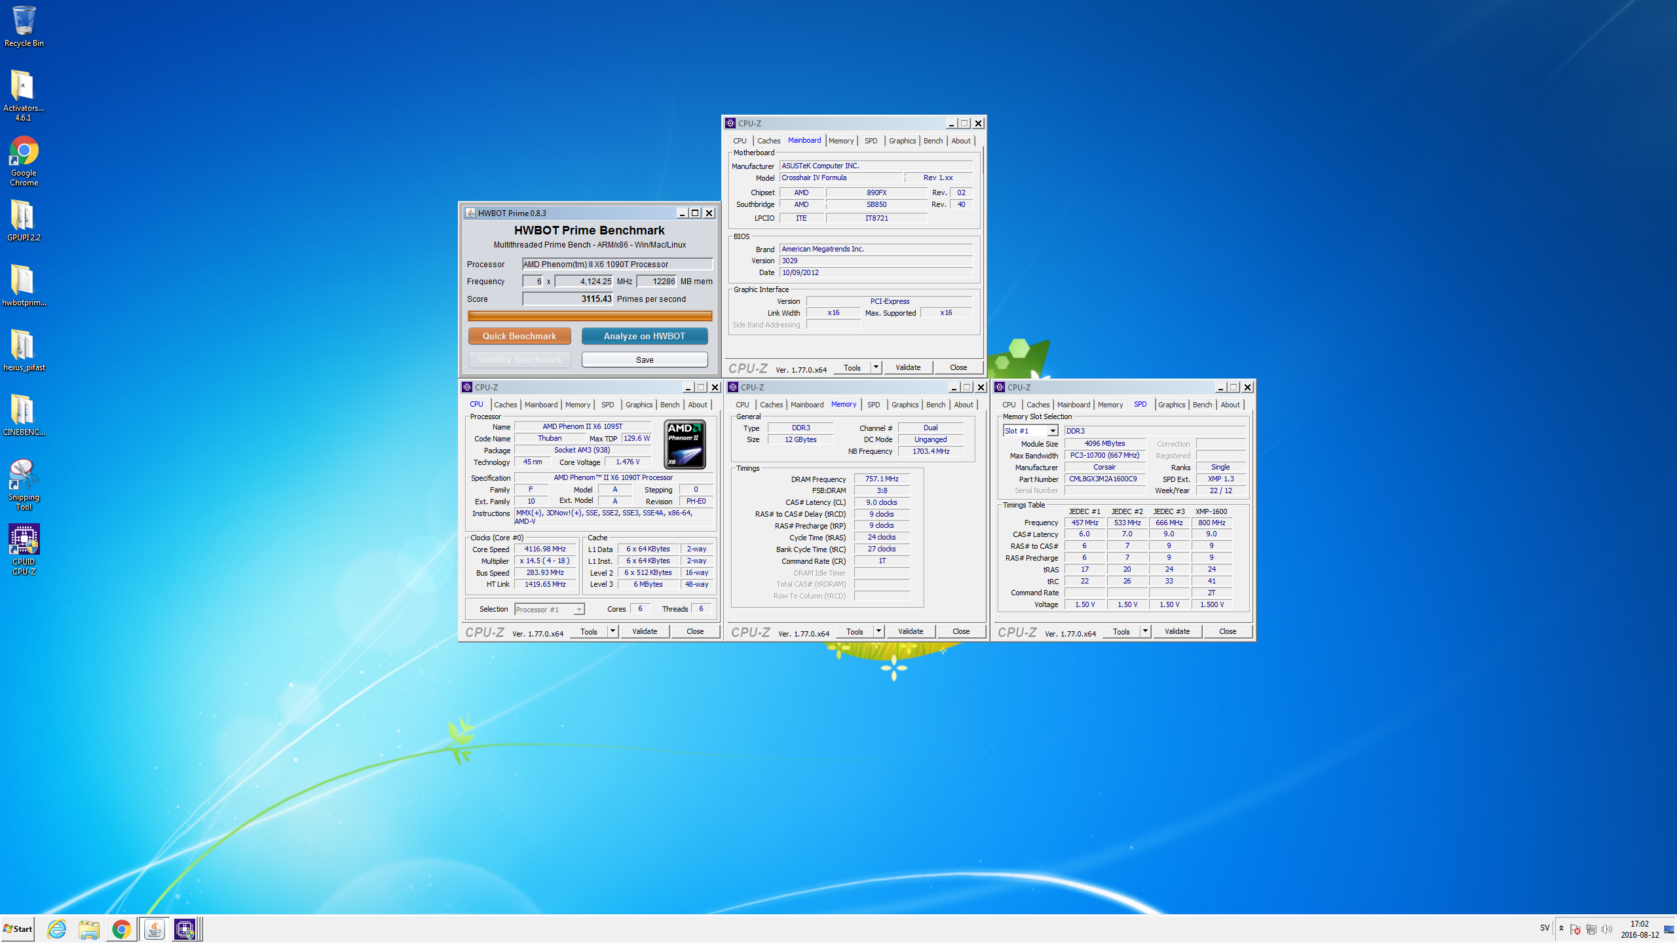Select Memory tab in CPU tab window
The width and height of the screenshot is (1677, 943).
pos(577,405)
